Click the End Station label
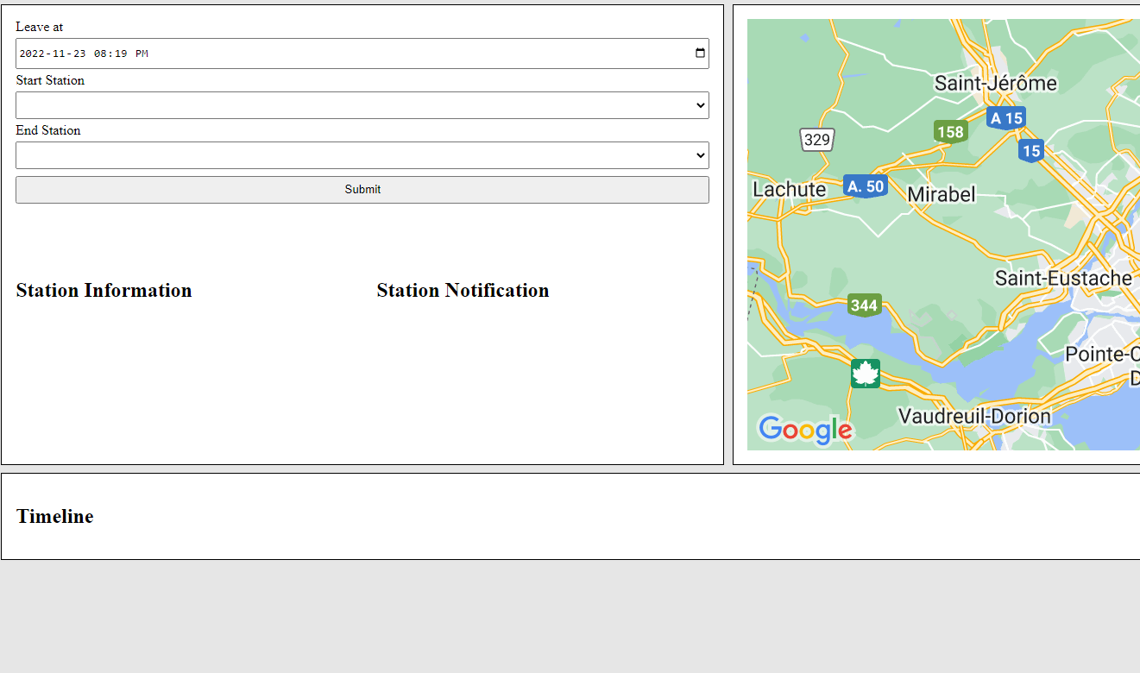1140x673 pixels. (47, 130)
